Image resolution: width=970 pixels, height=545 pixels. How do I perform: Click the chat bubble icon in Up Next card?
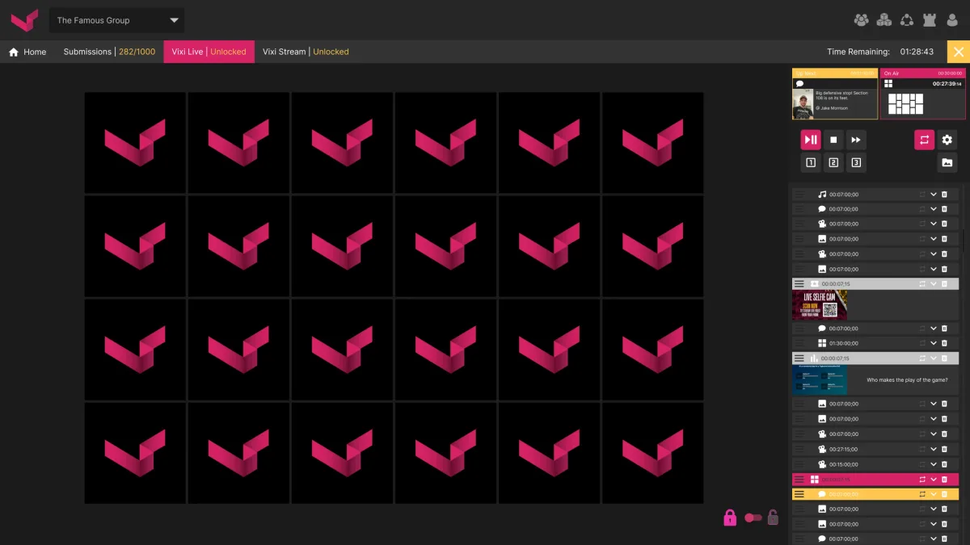(x=799, y=83)
